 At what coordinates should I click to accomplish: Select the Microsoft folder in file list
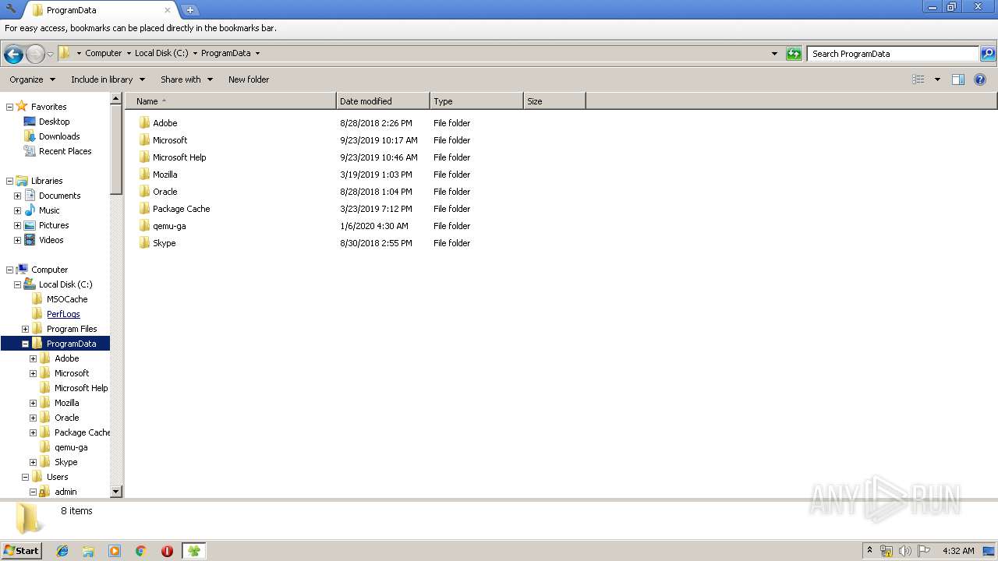(x=170, y=140)
